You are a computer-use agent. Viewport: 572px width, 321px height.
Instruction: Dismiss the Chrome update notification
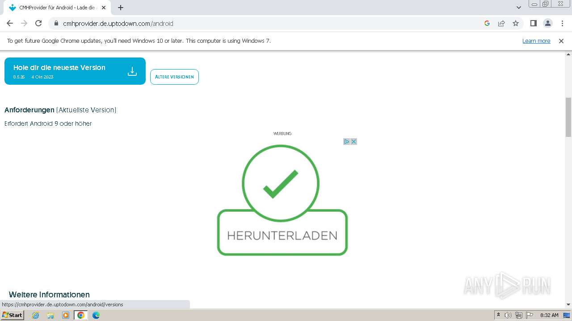(x=561, y=41)
